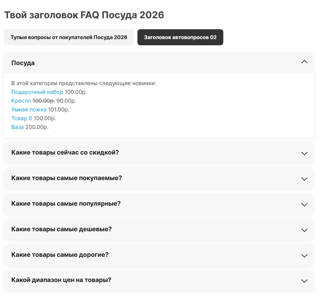The height and width of the screenshot is (301, 322).
Task: Expand 'Какой диапазон цен на товары?' question title
Action: click(61, 280)
